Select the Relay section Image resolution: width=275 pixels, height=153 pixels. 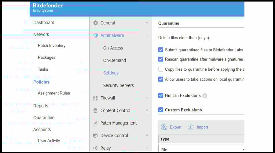(106, 148)
